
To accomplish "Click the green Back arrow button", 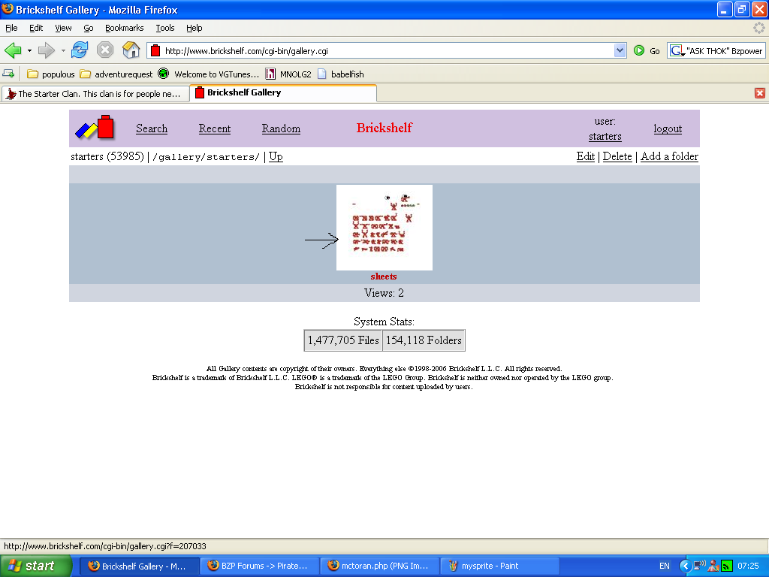I will (14, 50).
